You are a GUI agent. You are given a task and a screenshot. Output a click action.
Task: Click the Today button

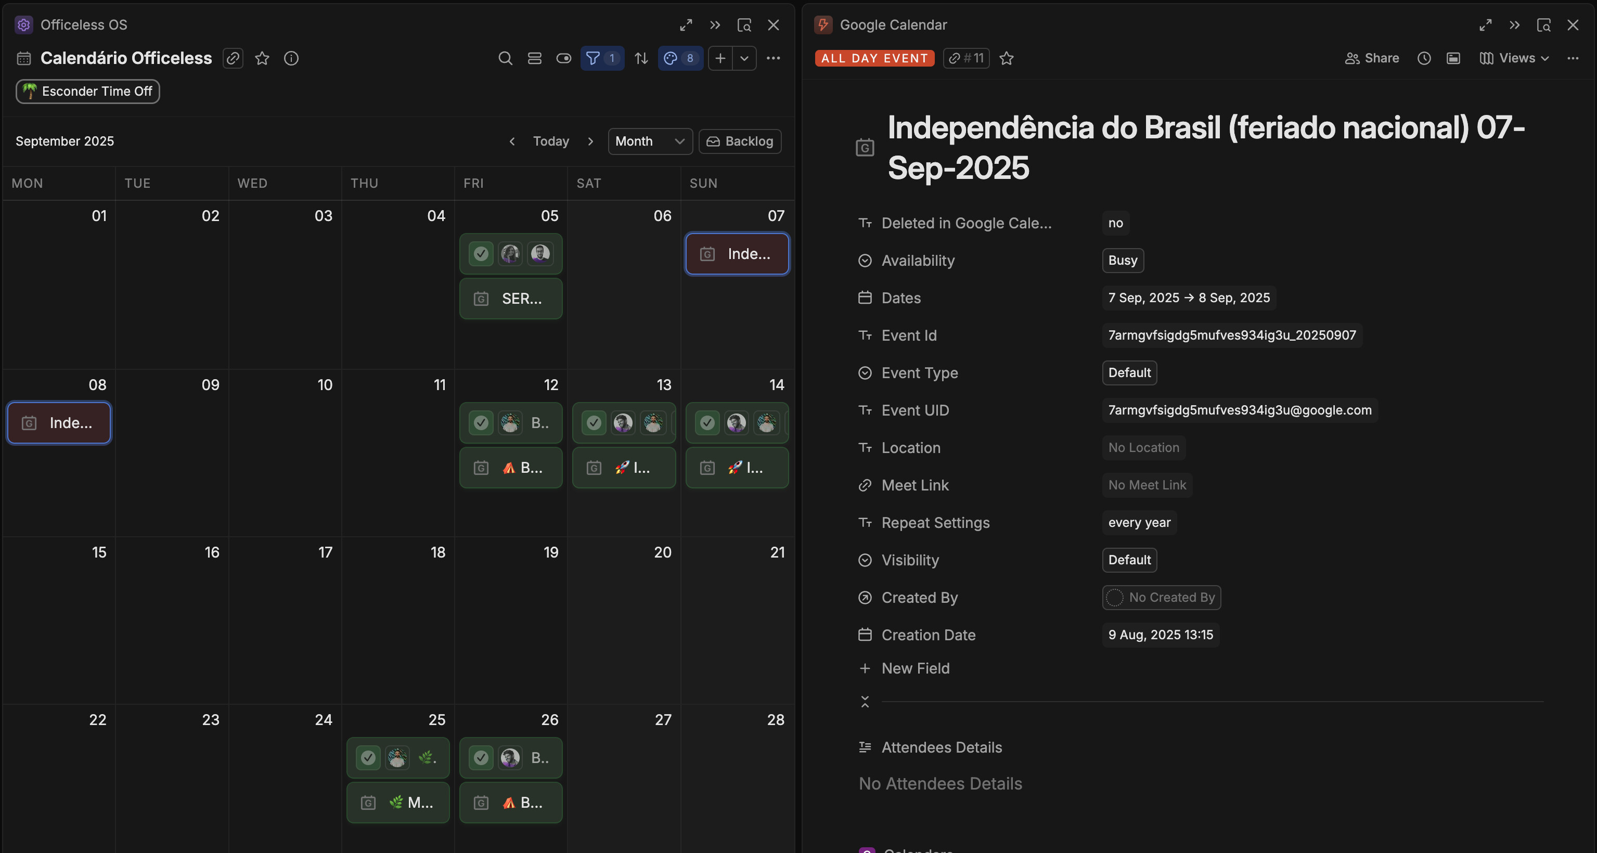[x=550, y=141]
